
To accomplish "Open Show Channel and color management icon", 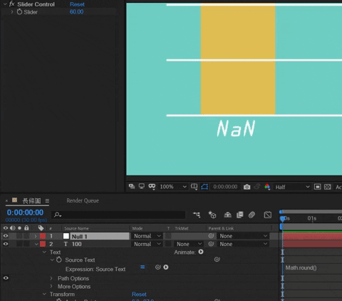I will 267,187.
